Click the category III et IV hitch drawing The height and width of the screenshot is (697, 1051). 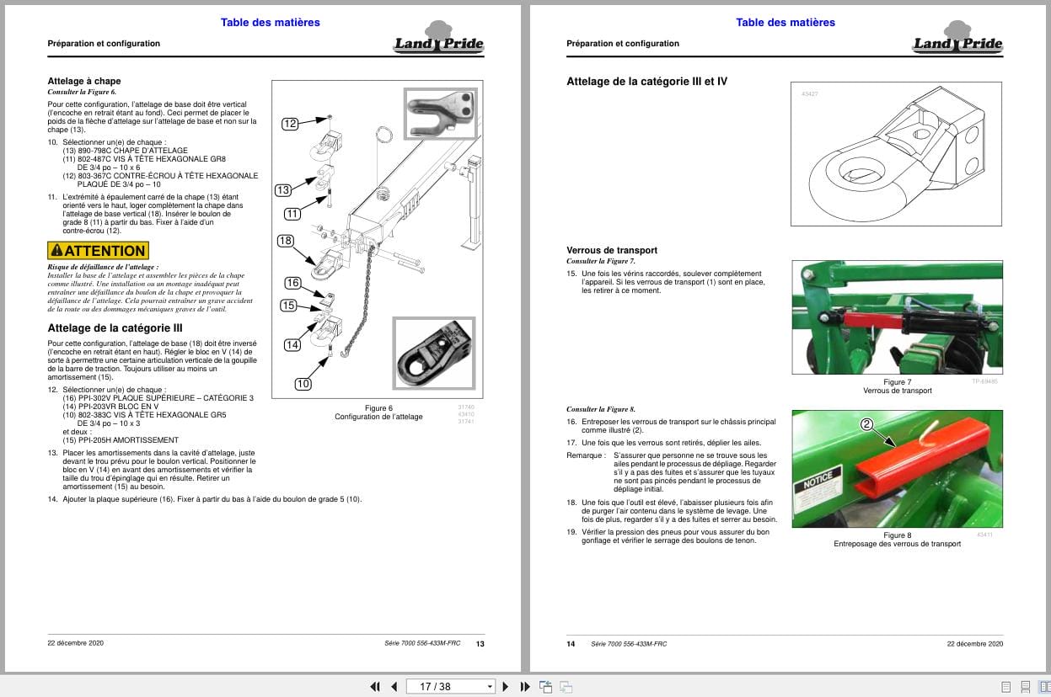click(896, 154)
